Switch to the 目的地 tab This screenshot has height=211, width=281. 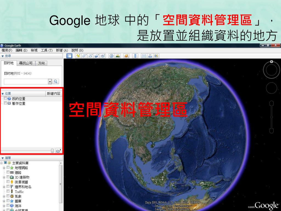[9, 63]
